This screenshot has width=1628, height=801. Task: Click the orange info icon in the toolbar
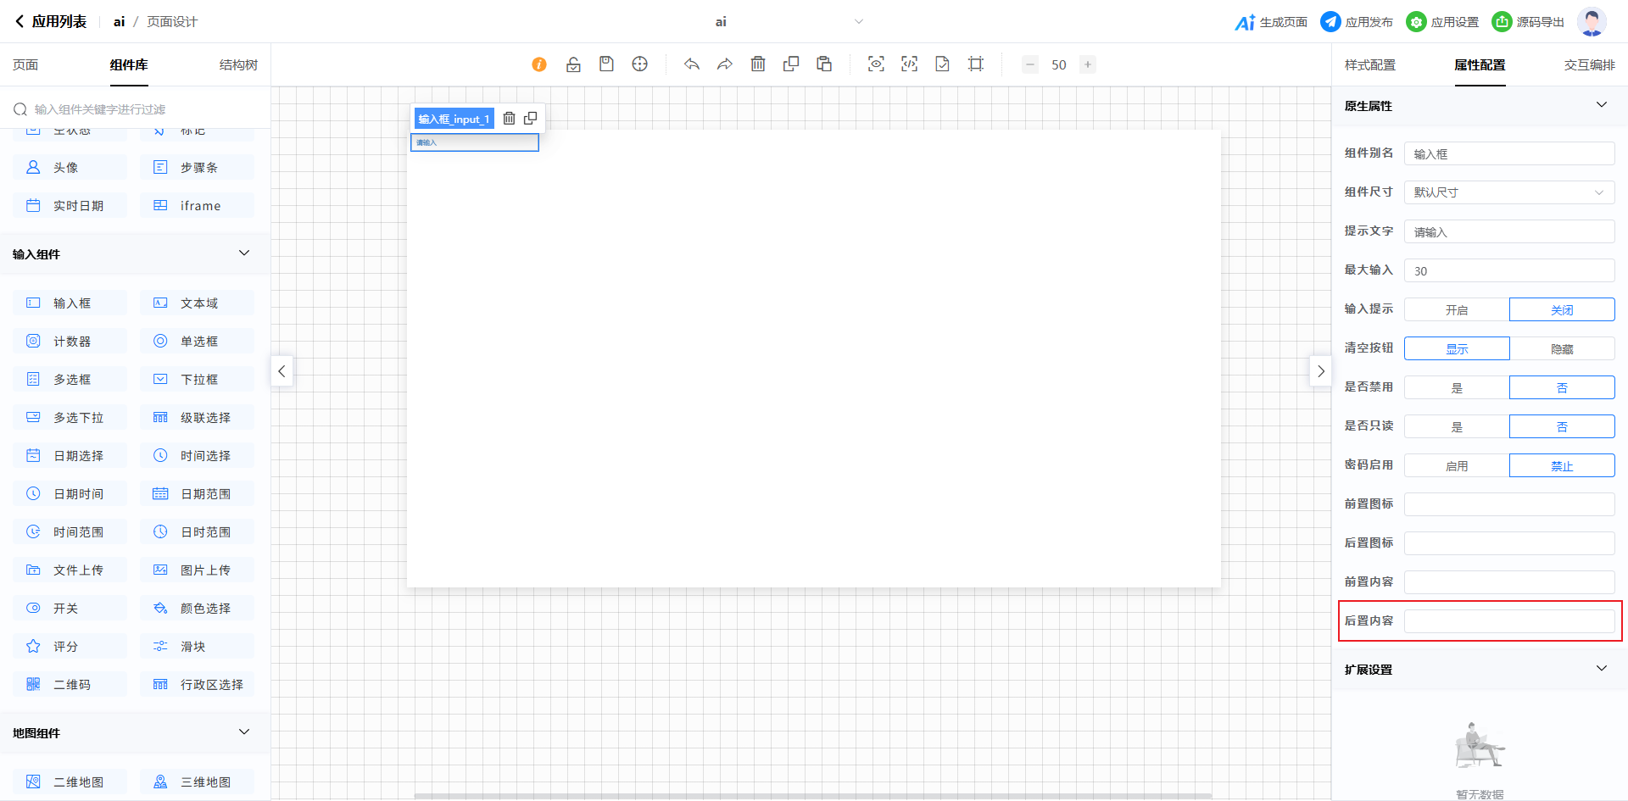click(x=539, y=64)
